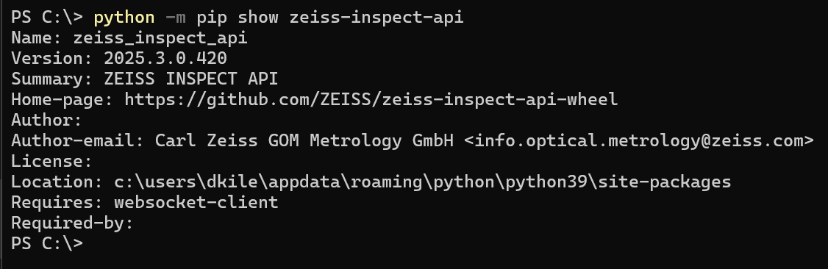Click the Carl Zeiss GOM Metrology GmbH text

click(304, 141)
